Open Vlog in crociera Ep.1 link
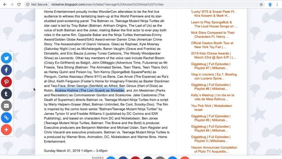 (x=214, y=76)
